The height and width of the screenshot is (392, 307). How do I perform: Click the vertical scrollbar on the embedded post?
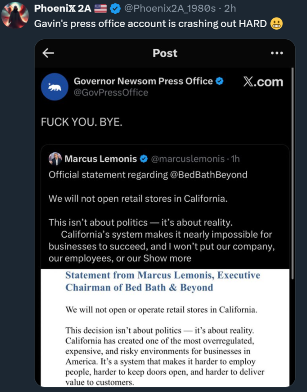click(293, 173)
